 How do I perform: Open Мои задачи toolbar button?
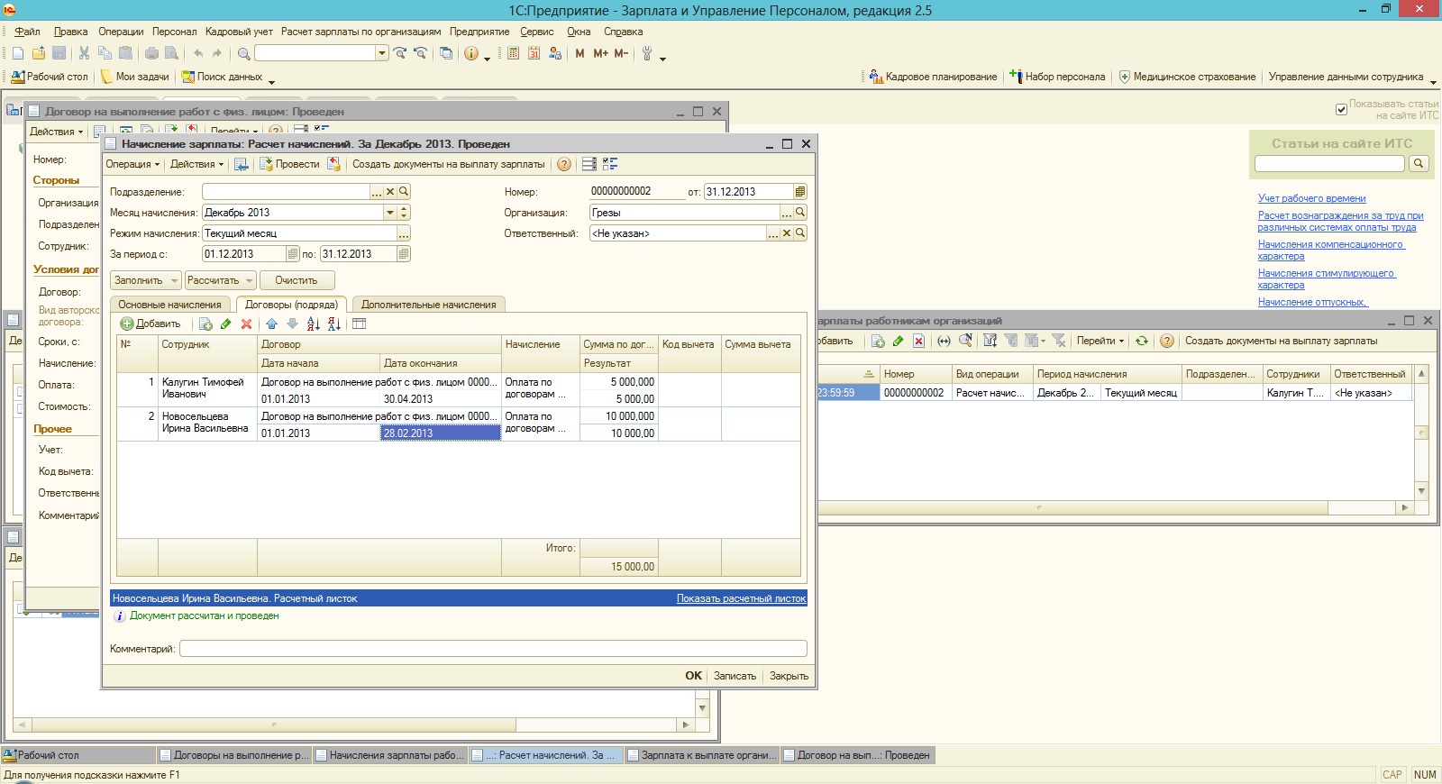click(x=134, y=77)
